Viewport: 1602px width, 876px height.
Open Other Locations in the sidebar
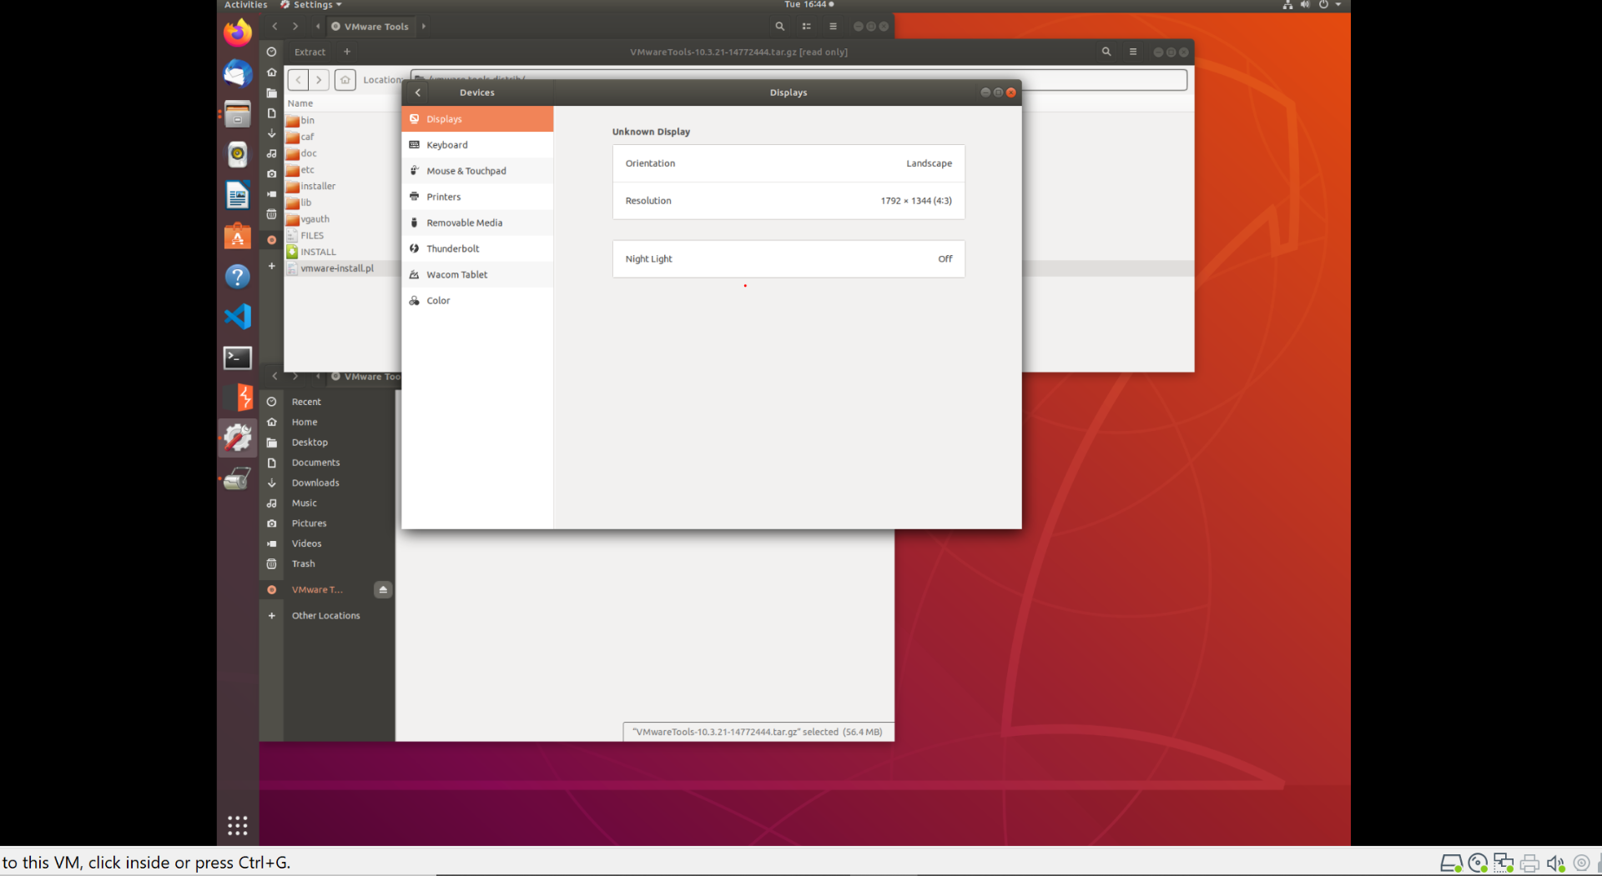pyautogui.click(x=325, y=615)
